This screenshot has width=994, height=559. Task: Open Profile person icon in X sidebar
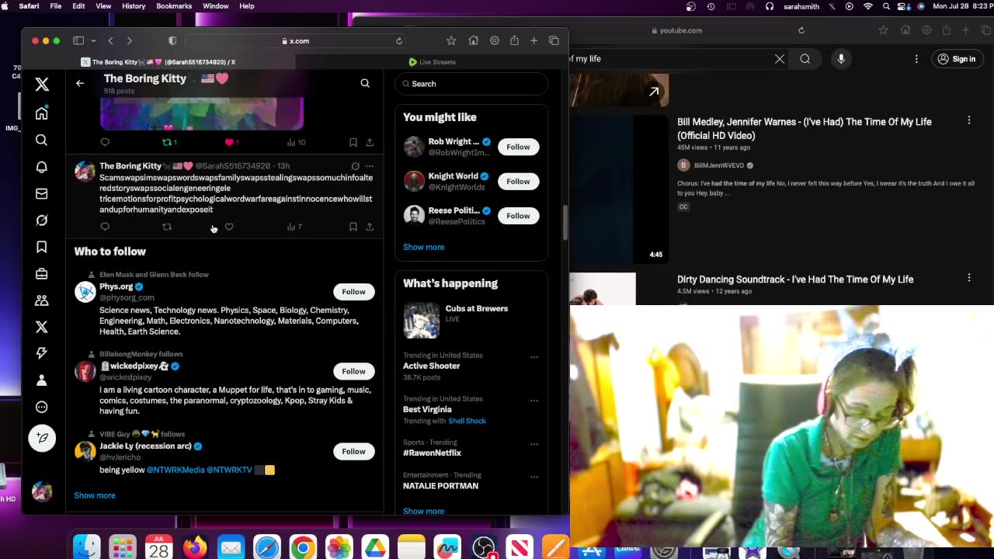click(x=42, y=380)
